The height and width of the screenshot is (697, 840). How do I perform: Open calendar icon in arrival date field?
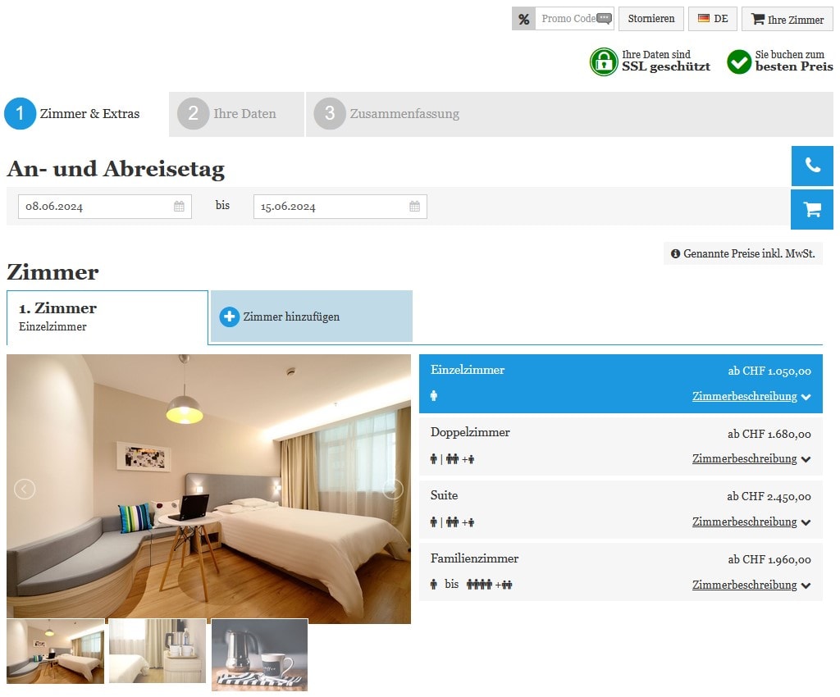click(x=179, y=207)
